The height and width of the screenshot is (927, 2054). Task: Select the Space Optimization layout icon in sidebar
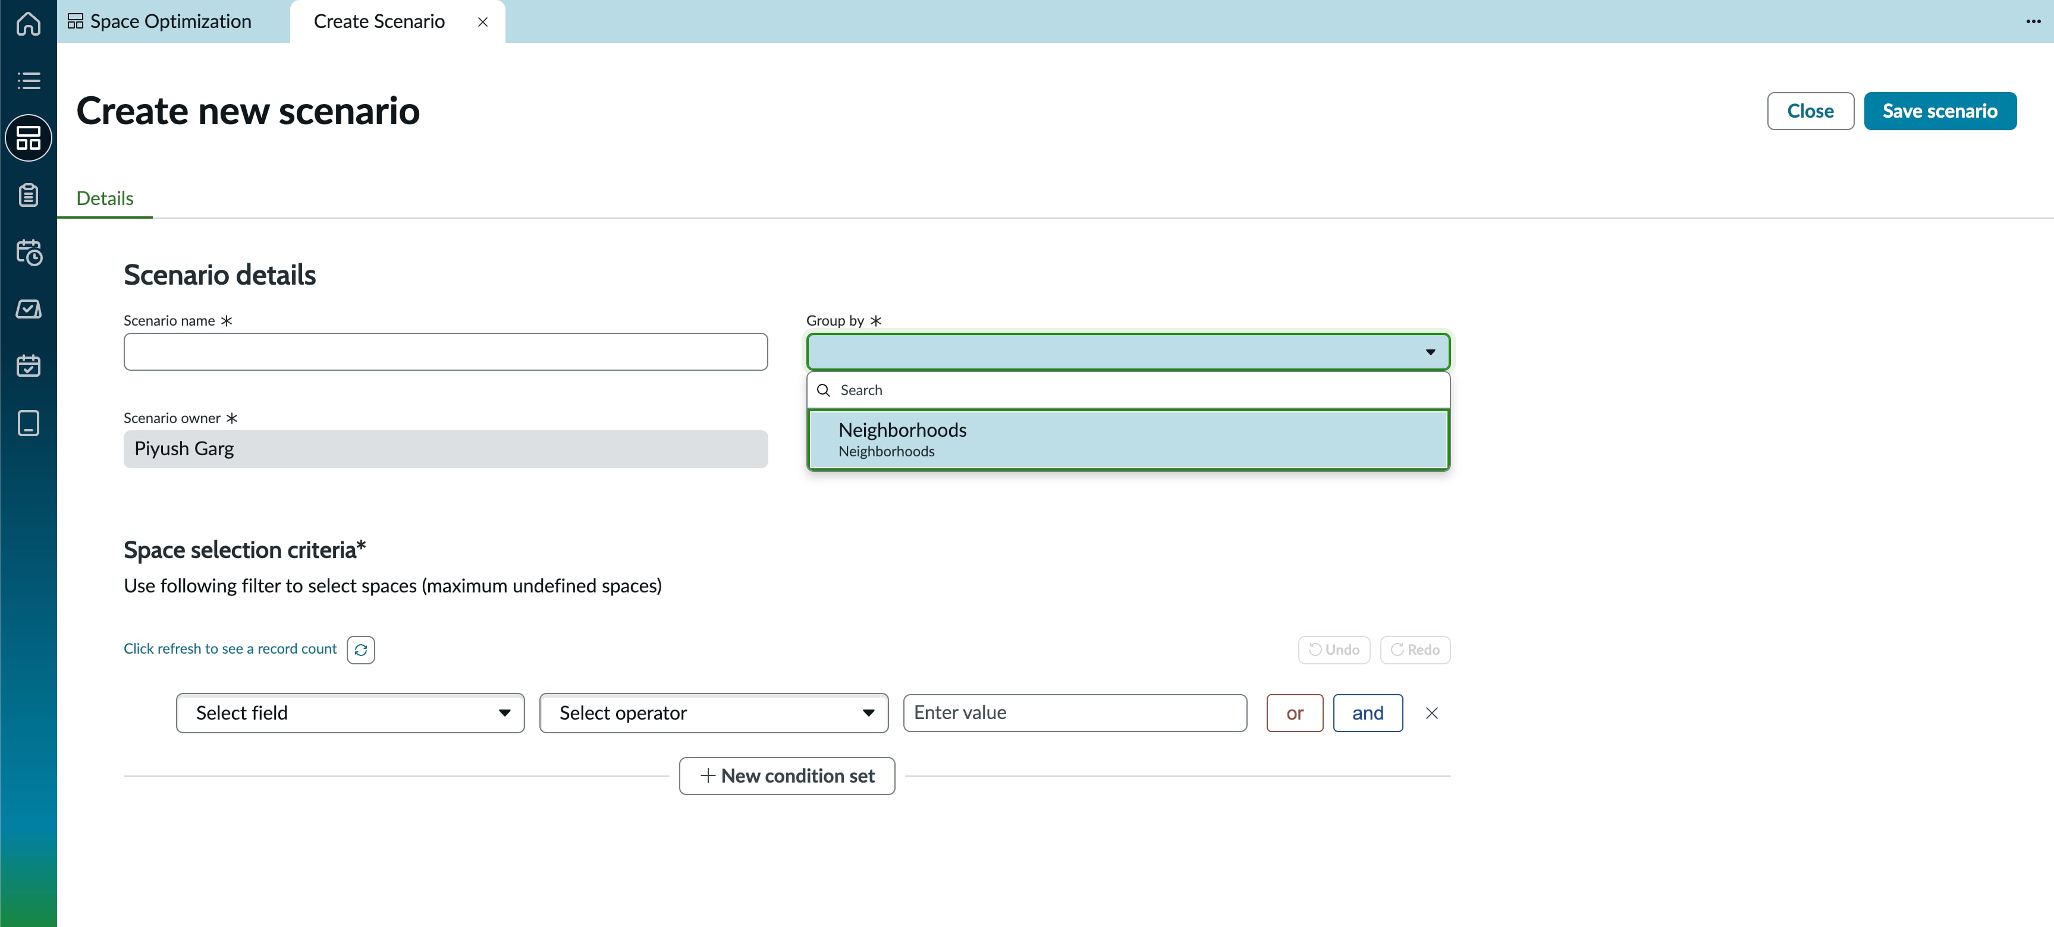tap(29, 138)
